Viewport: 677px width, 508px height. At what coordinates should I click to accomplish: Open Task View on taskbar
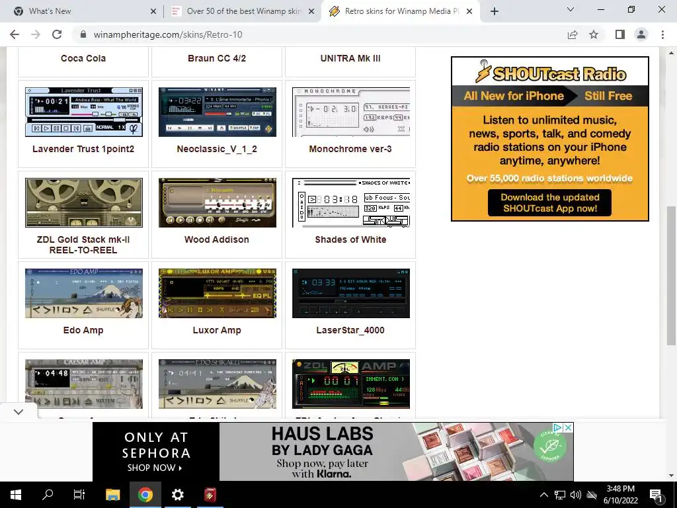[79, 495]
